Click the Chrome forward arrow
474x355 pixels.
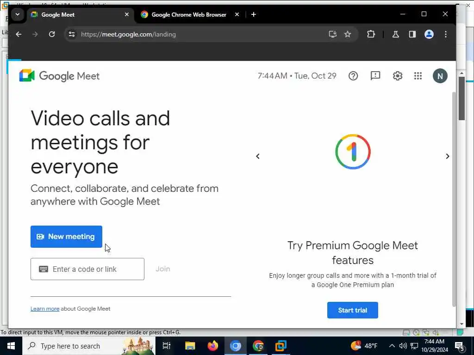click(x=35, y=34)
